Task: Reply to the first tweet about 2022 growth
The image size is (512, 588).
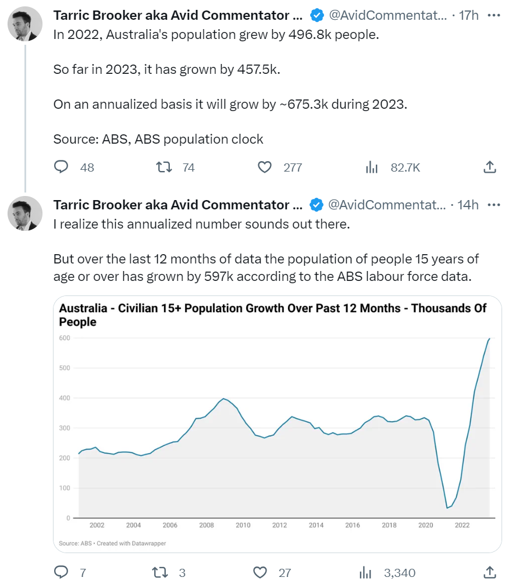Action: coord(62,168)
